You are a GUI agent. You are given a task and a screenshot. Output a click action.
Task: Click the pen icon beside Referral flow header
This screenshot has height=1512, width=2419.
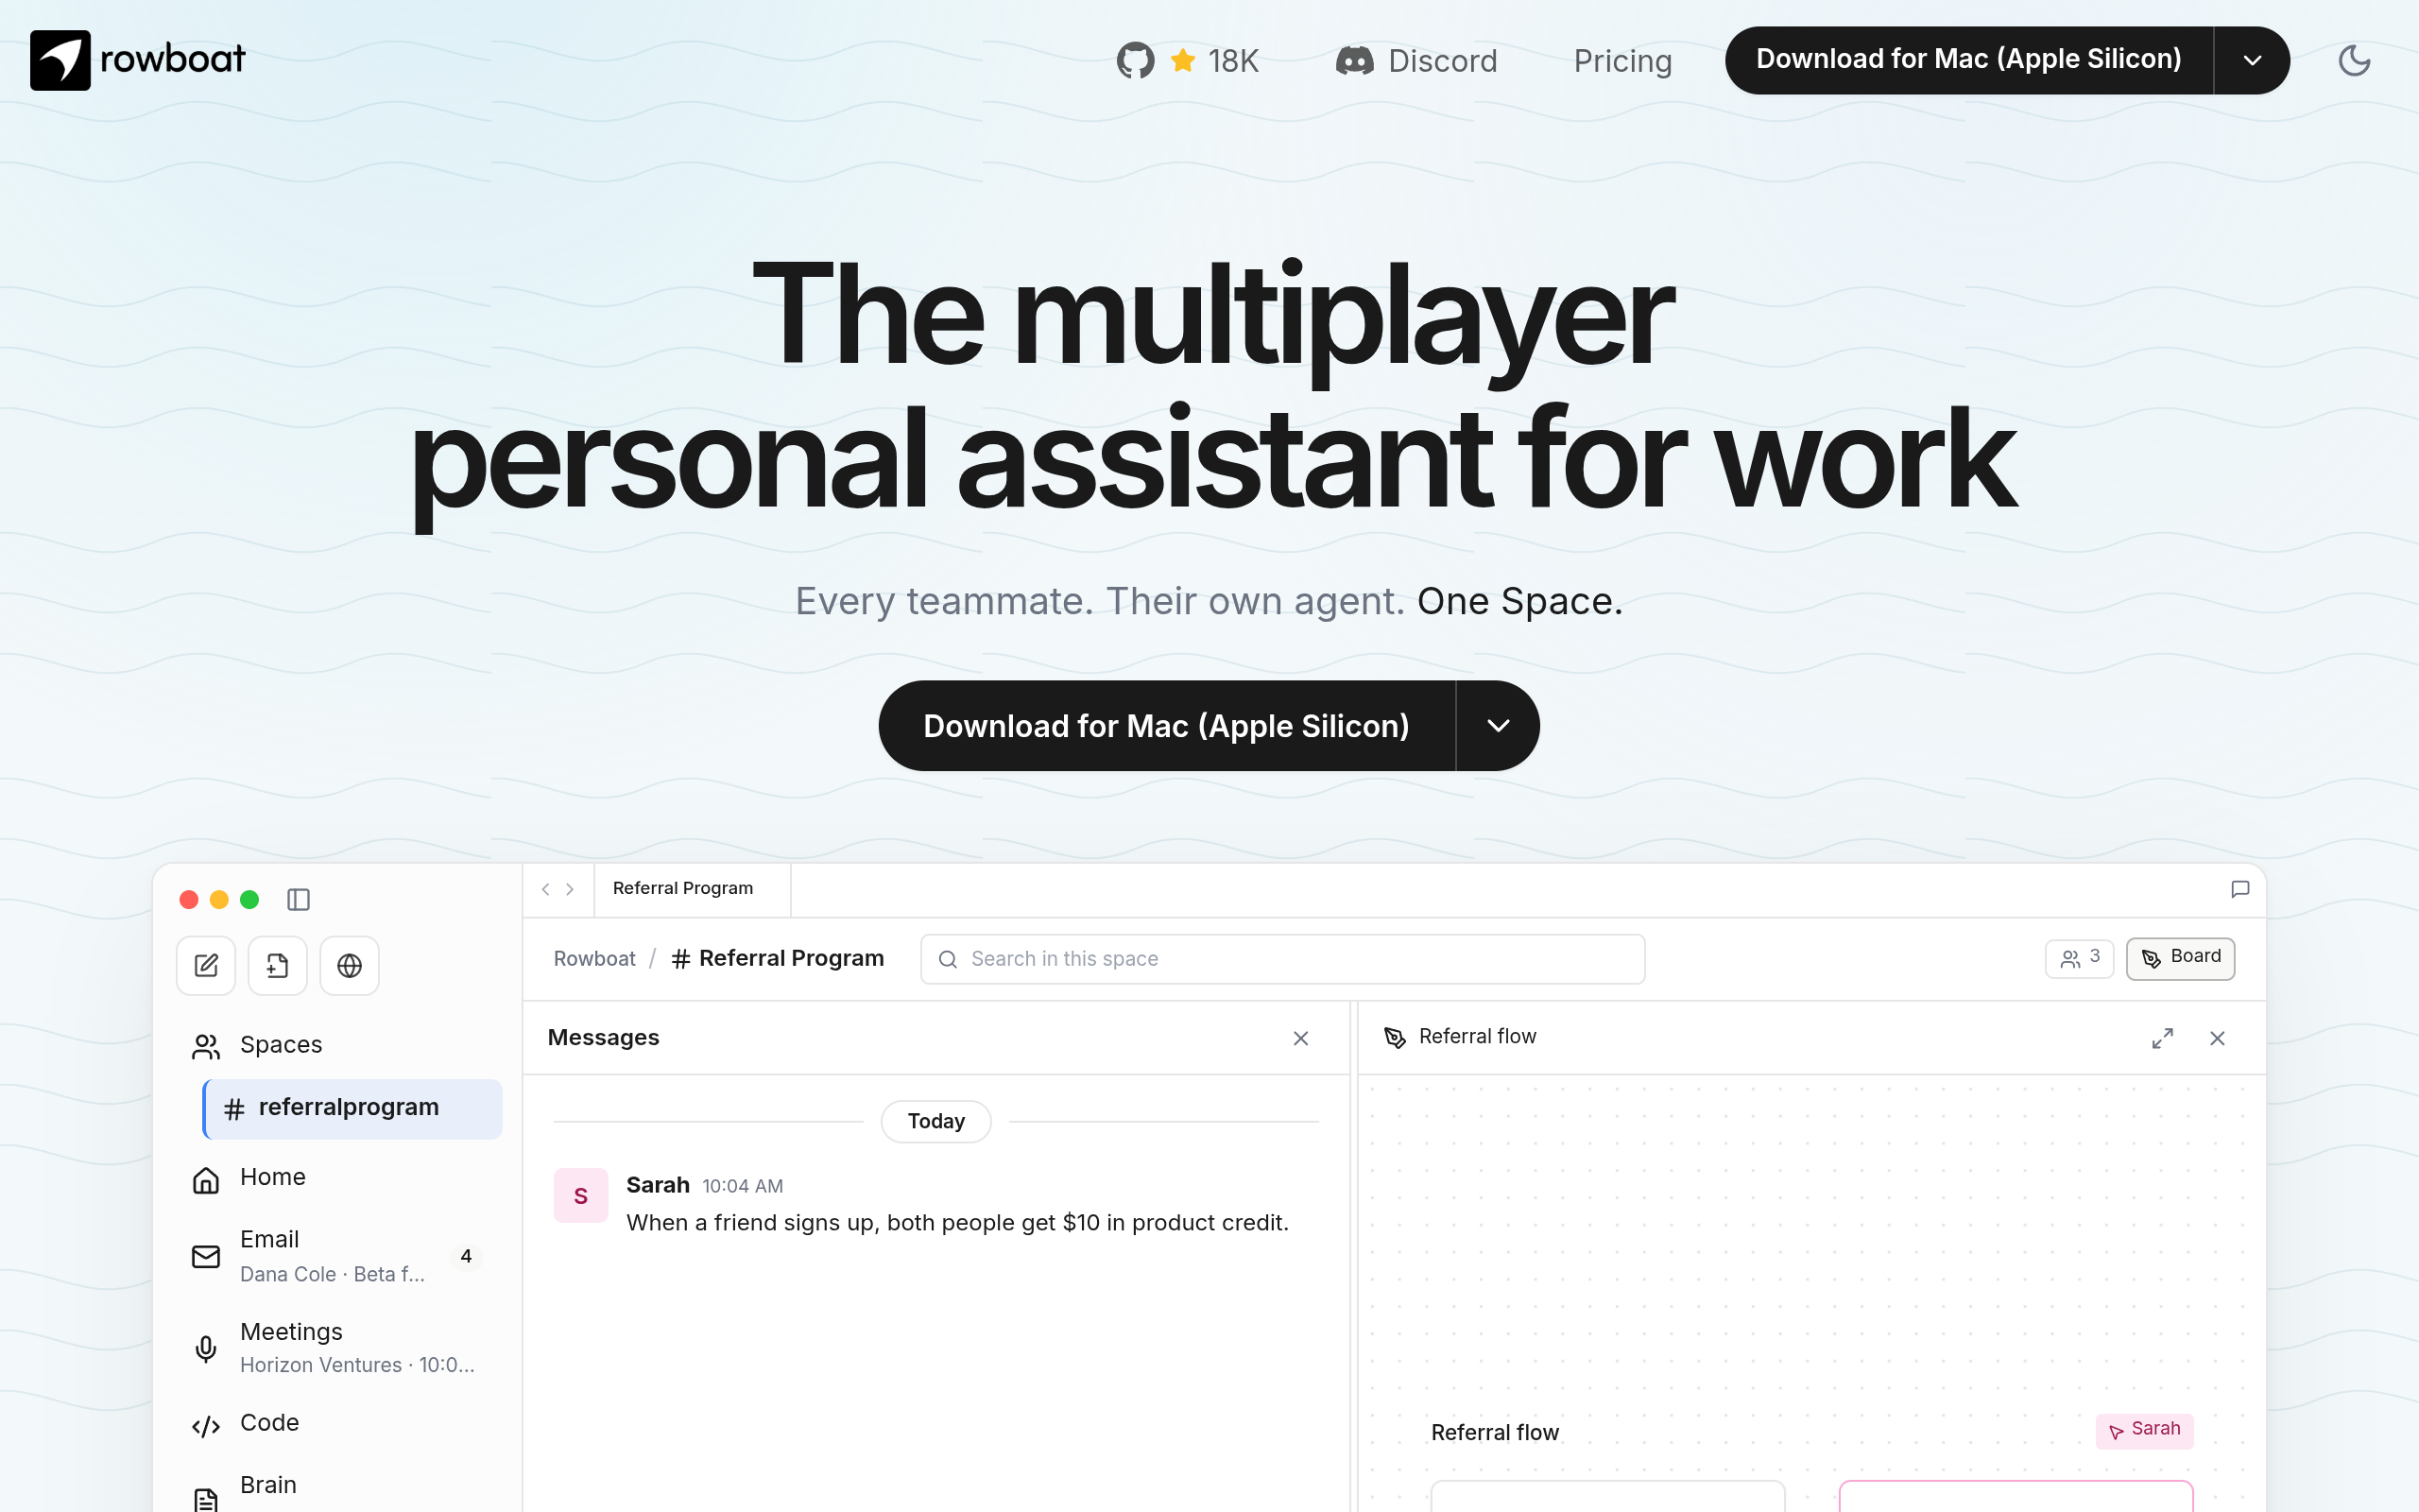1395,1038
